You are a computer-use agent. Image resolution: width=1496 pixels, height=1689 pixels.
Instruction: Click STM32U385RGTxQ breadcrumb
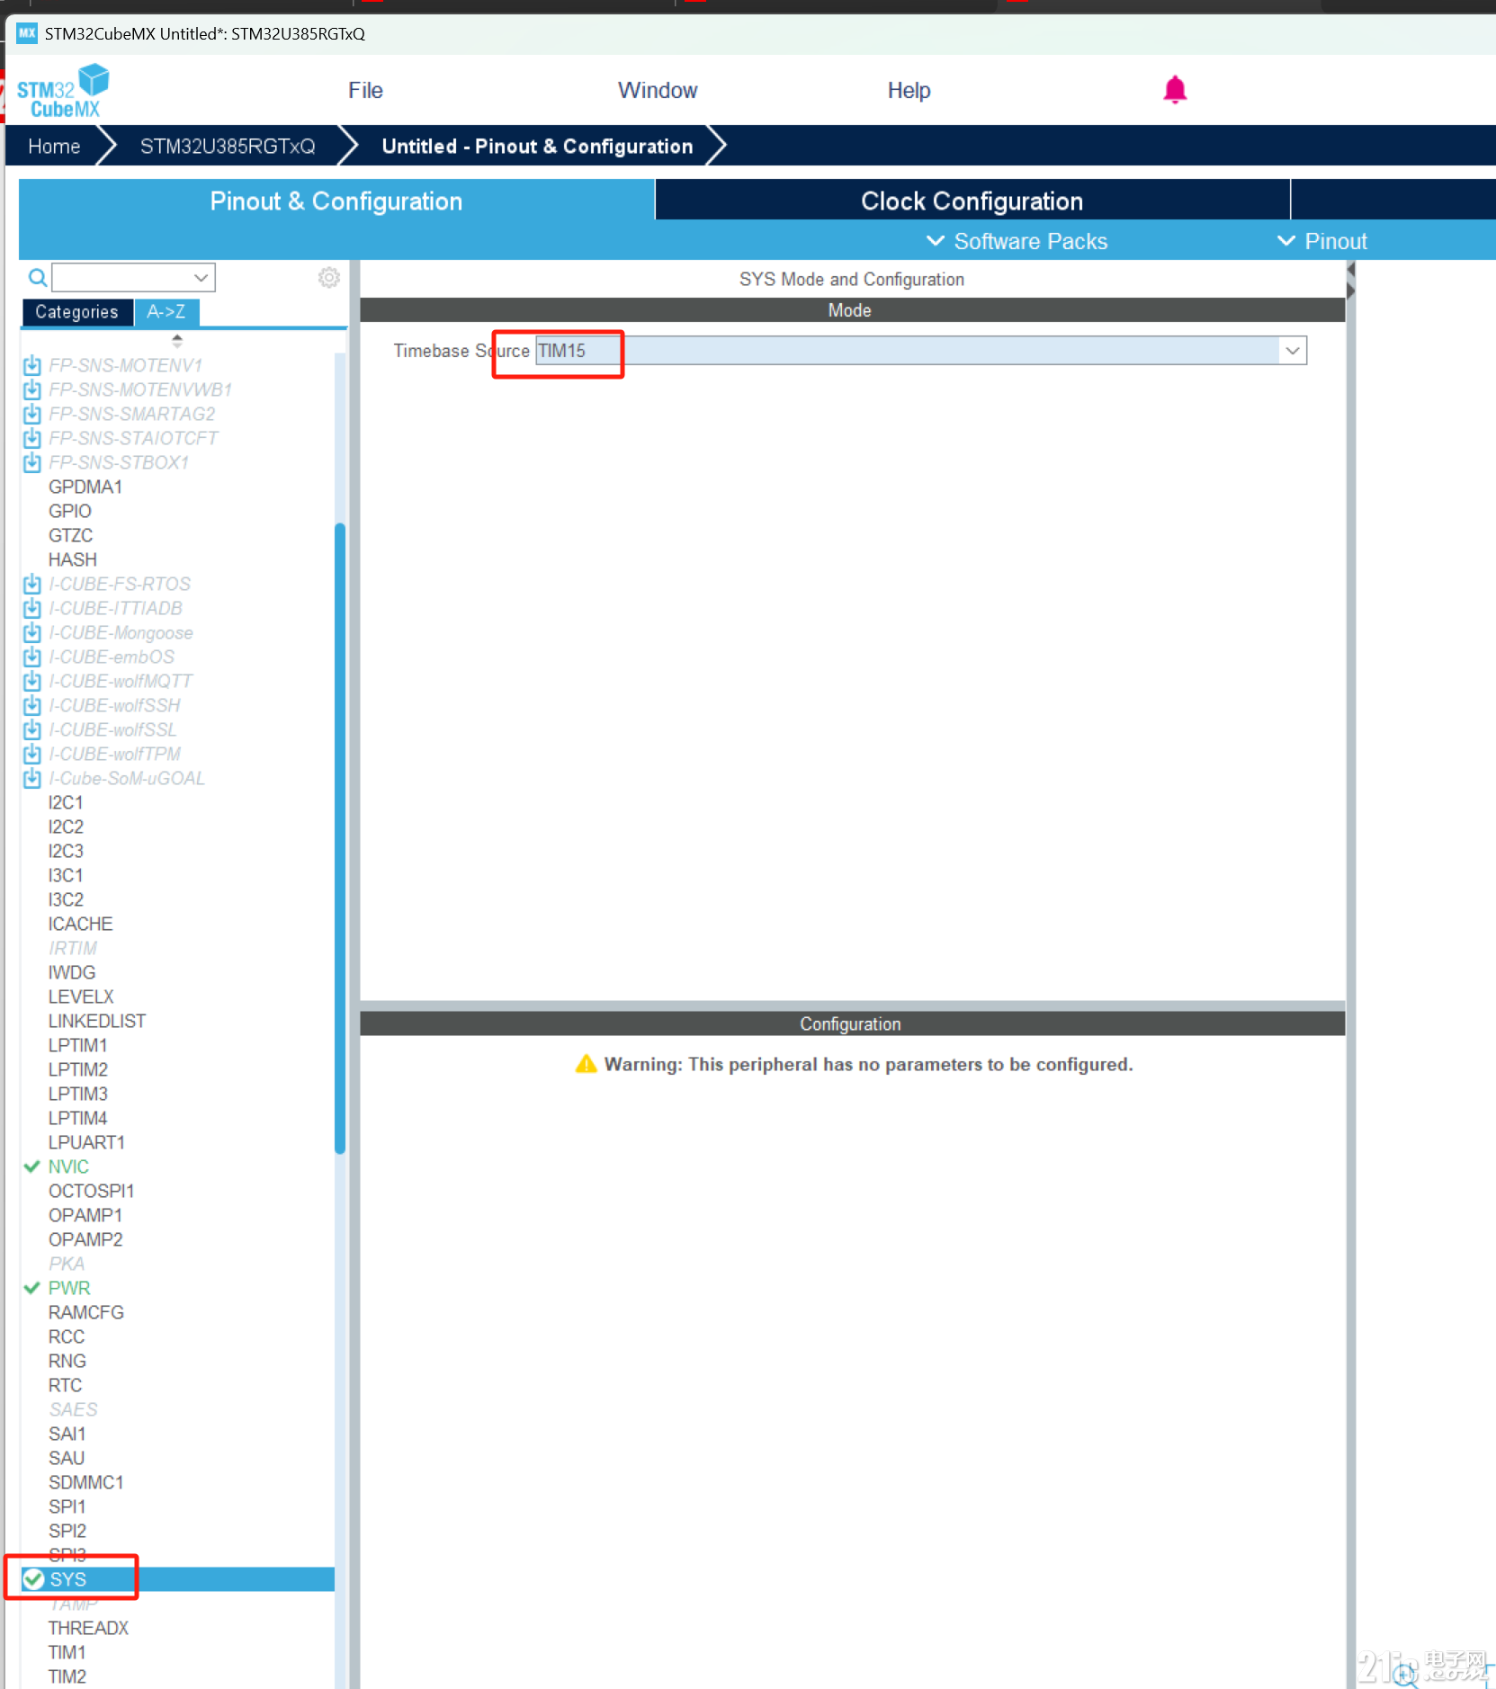coord(228,147)
